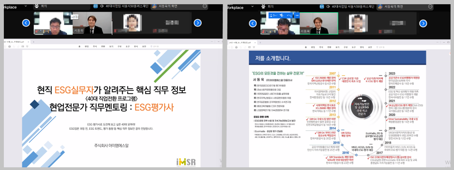Open a new tab with the plus icon, title-slide viewer
This screenshot has height=170, width=454.
33,41
